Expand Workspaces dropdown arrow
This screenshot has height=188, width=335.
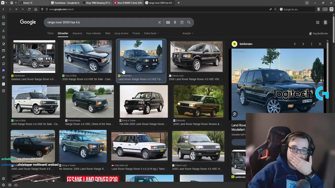[16, 3]
